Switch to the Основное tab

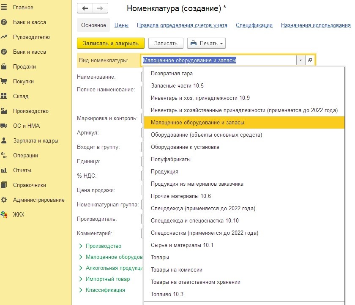[x=93, y=25]
